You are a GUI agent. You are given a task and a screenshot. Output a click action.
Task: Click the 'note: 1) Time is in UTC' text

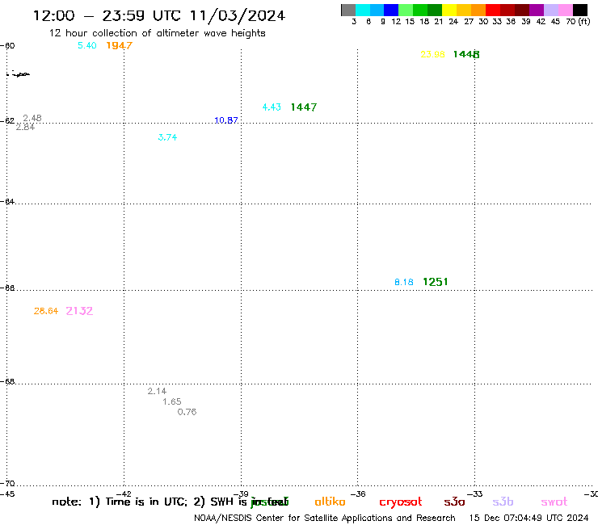pos(120,502)
